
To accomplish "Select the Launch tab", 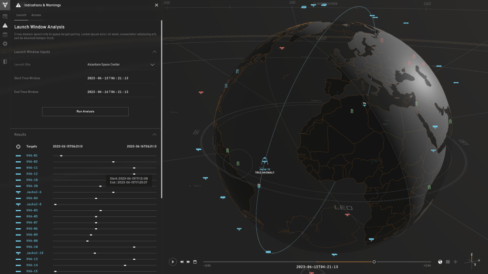I will (21, 15).
